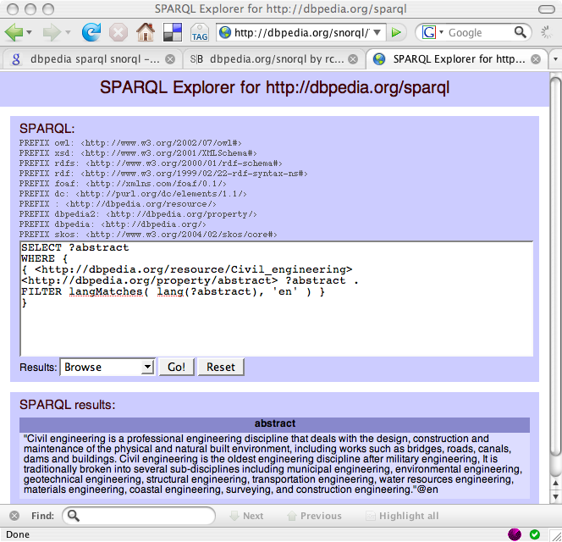The image size is (562, 542).
Task: Click the del.icio.us bookmarks icon
Action: point(172,33)
